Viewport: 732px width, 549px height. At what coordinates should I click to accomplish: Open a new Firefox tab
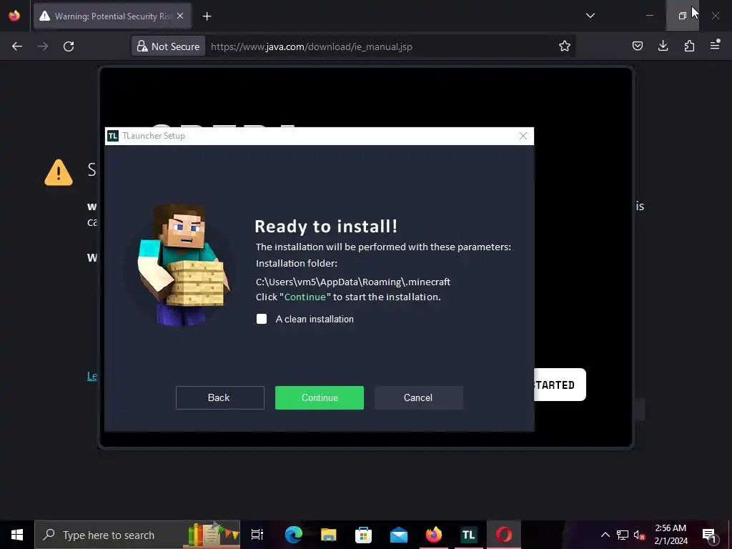(207, 16)
